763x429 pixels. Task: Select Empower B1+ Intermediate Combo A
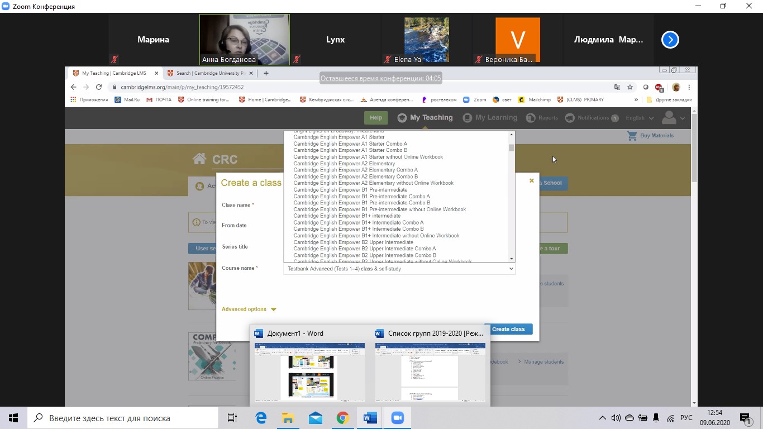(359, 222)
